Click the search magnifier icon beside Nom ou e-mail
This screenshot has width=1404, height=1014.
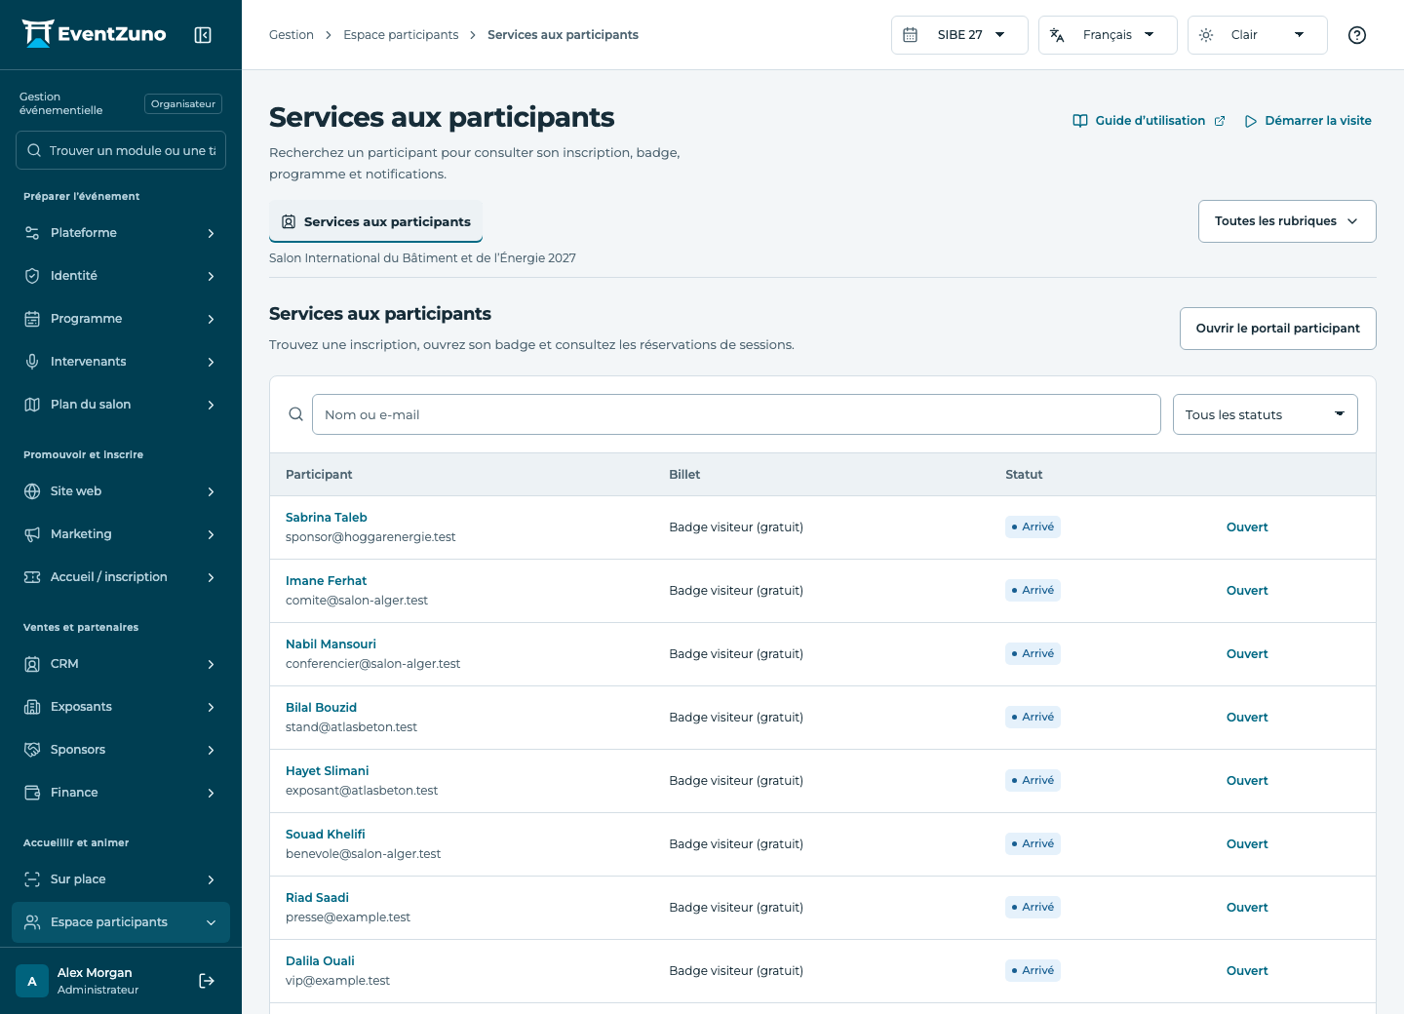(x=296, y=414)
